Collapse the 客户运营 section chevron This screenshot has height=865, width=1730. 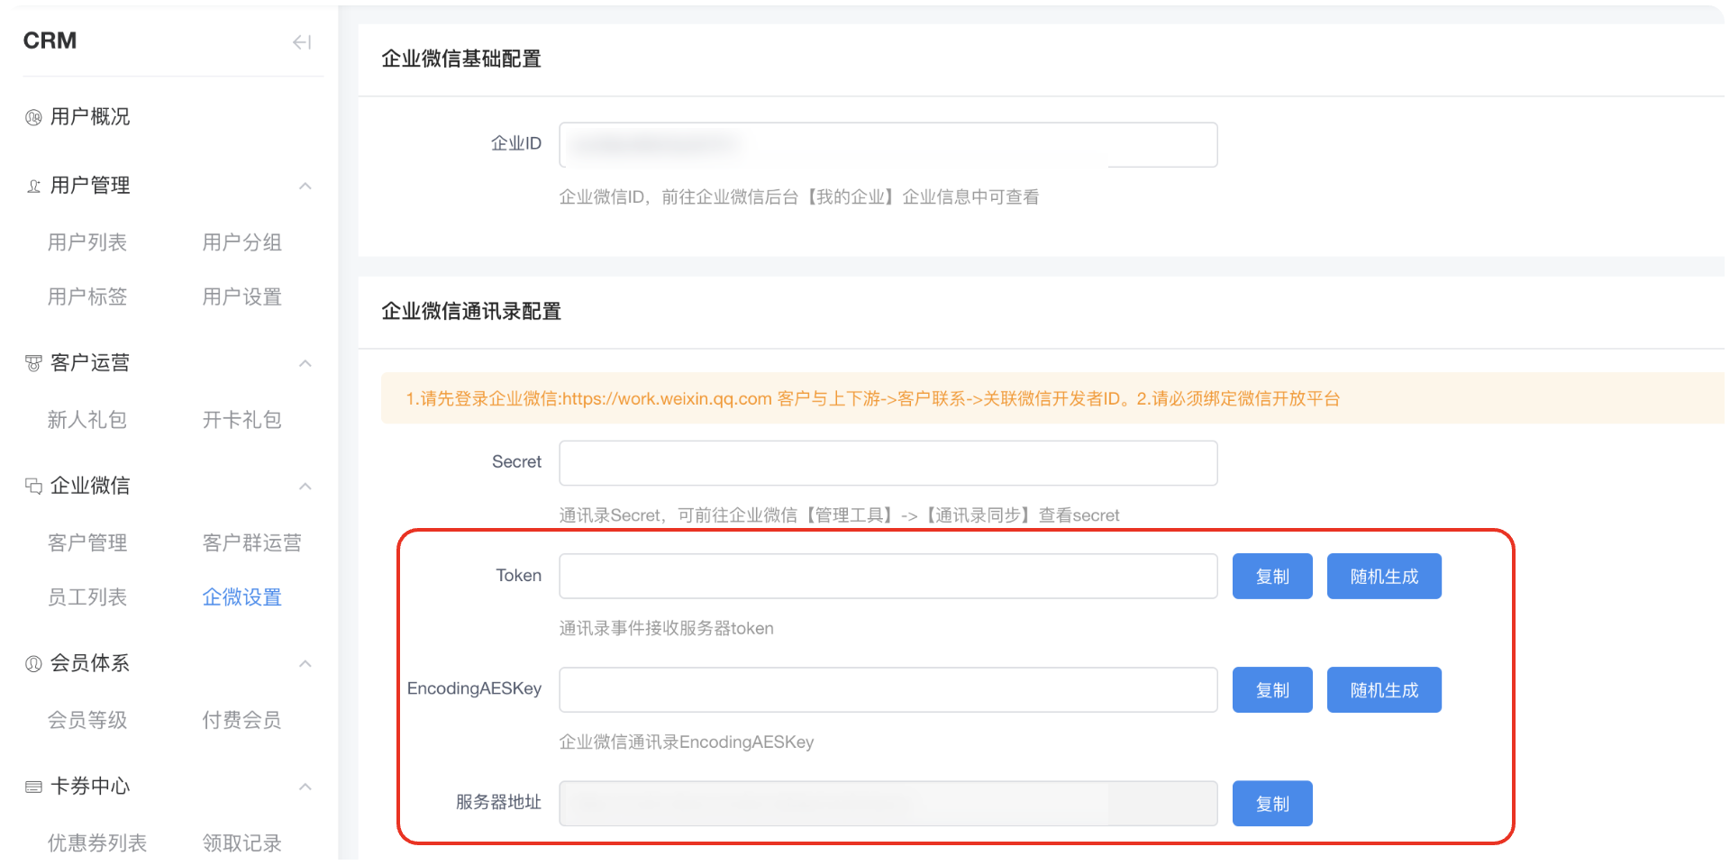click(305, 363)
